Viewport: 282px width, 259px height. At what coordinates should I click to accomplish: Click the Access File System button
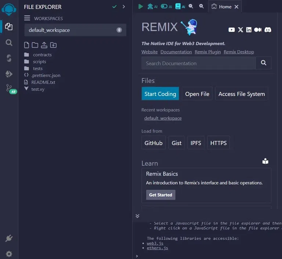(x=242, y=94)
